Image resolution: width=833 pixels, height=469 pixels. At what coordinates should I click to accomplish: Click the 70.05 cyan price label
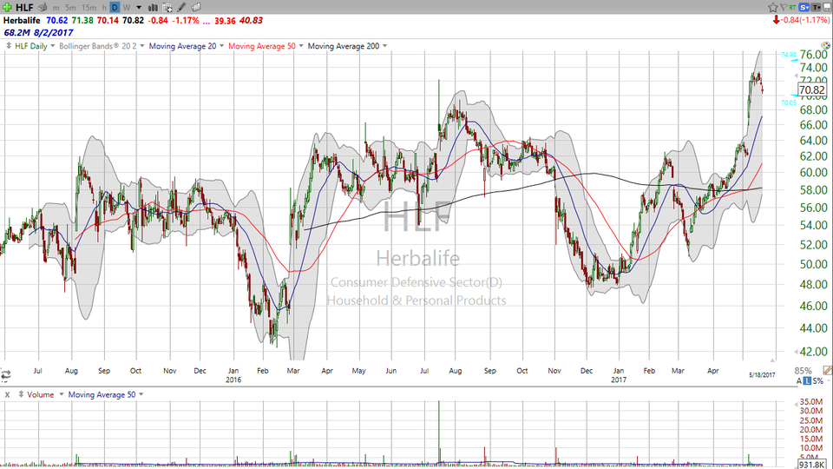coord(789,102)
